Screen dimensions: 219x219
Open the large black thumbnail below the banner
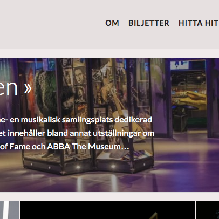pyautogui.click(x=107, y=210)
